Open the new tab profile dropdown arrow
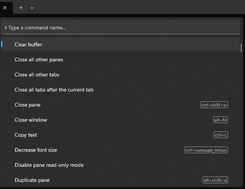The height and width of the screenshot is (189, 245). click(x=32, y=8)
